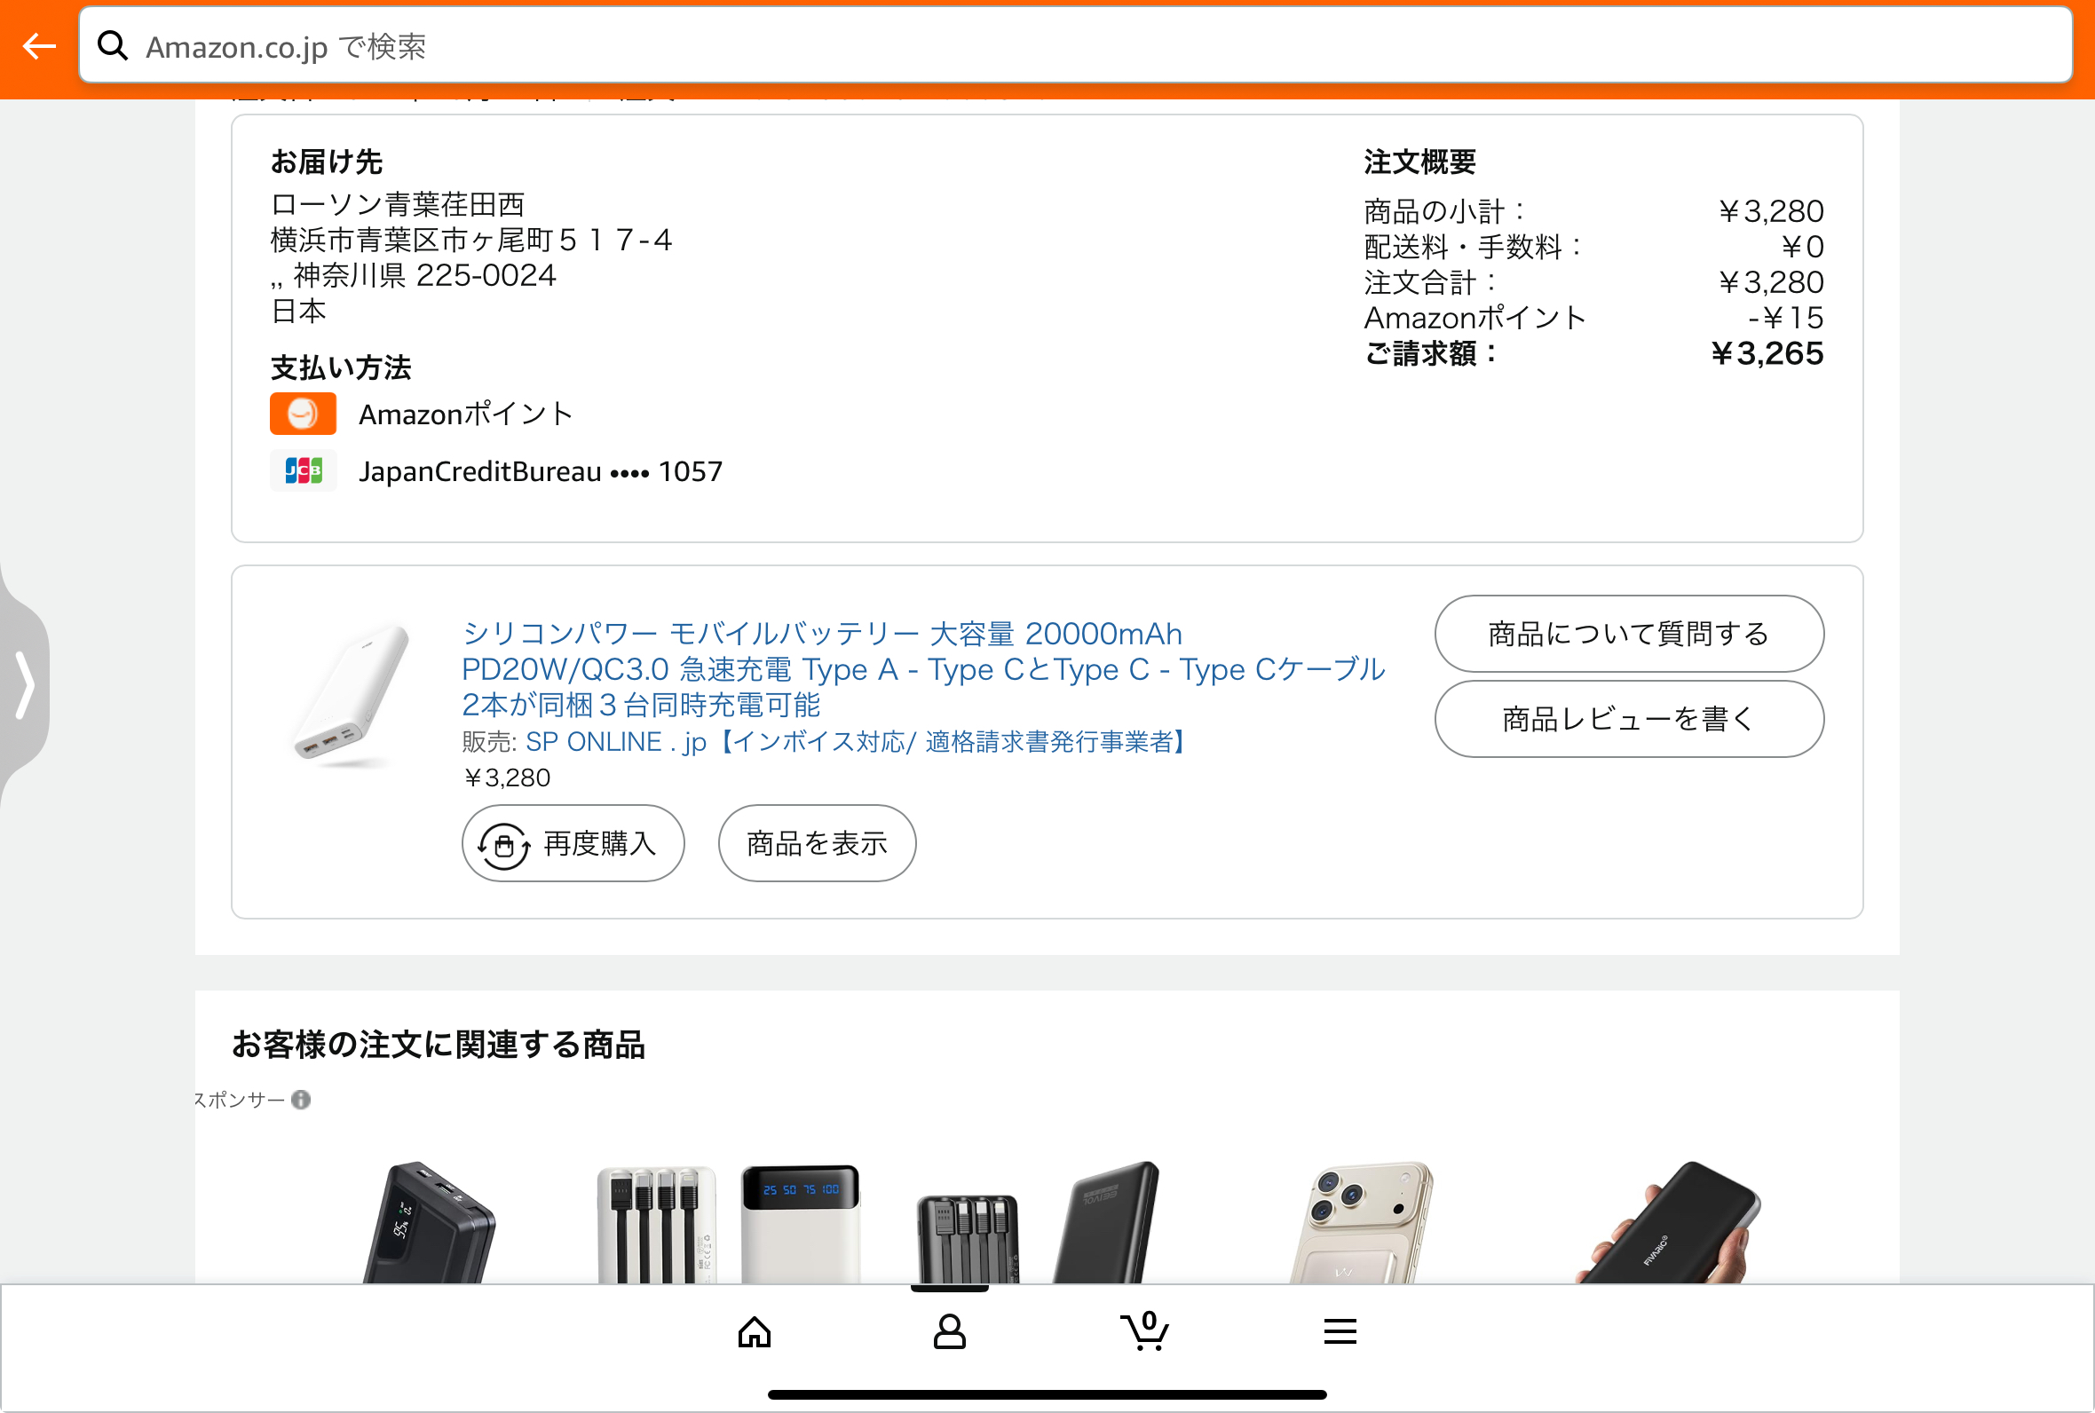Screen dimensions: 2095x1413
Task: Open the beige iPhone case product image
Action: click(x=1361, y=1222)
